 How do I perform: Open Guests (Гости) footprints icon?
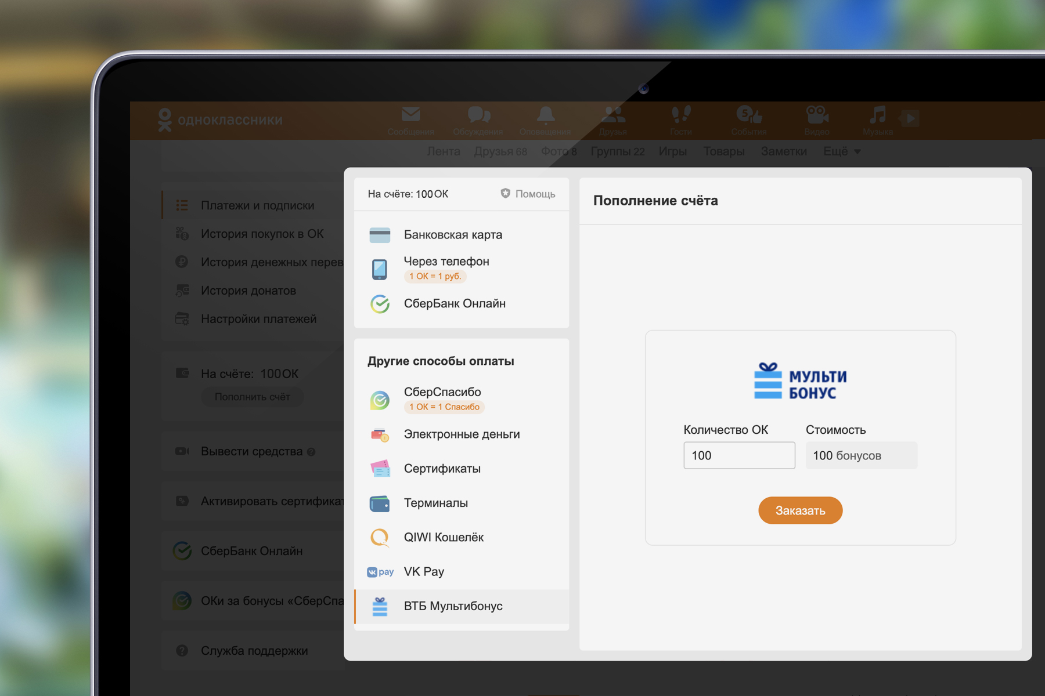tap(680, 115)
